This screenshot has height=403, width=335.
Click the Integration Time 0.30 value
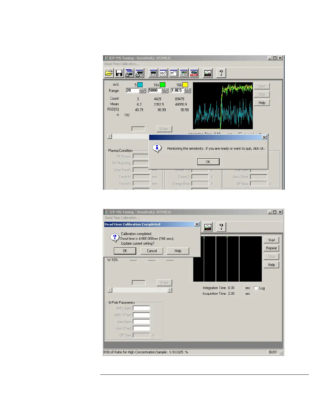click(231, 288)
